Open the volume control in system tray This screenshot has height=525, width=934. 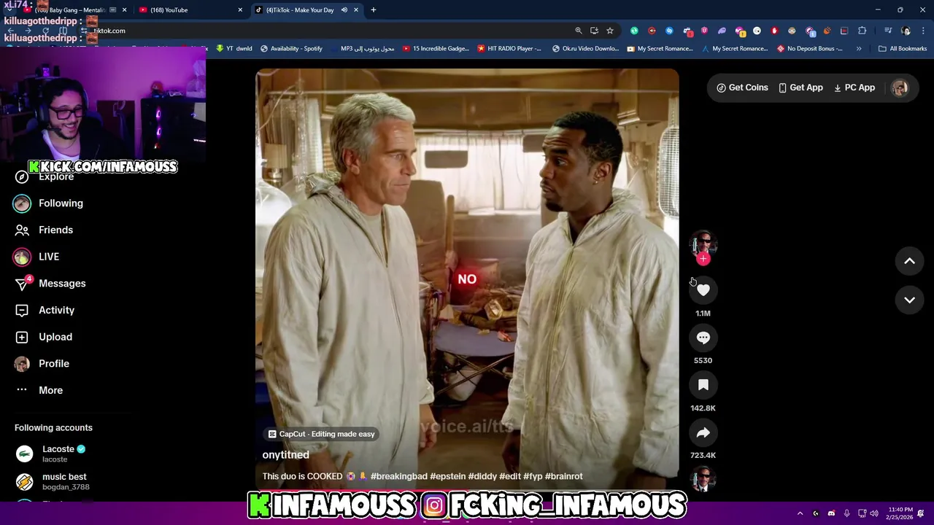tap(873, 513)
